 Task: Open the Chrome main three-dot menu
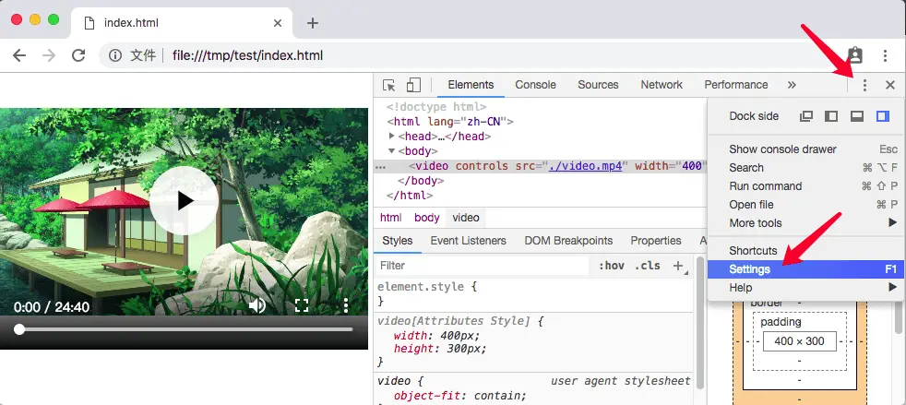[885, 55]
